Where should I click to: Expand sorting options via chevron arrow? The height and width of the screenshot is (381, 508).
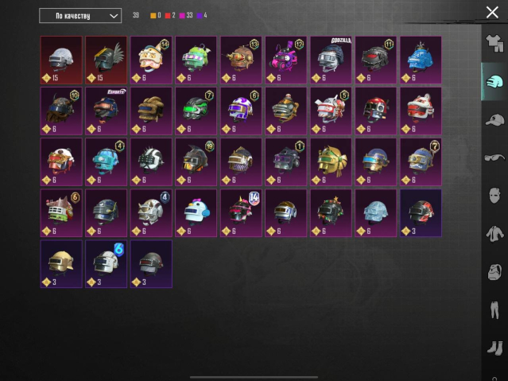click(x=114, y=16)
